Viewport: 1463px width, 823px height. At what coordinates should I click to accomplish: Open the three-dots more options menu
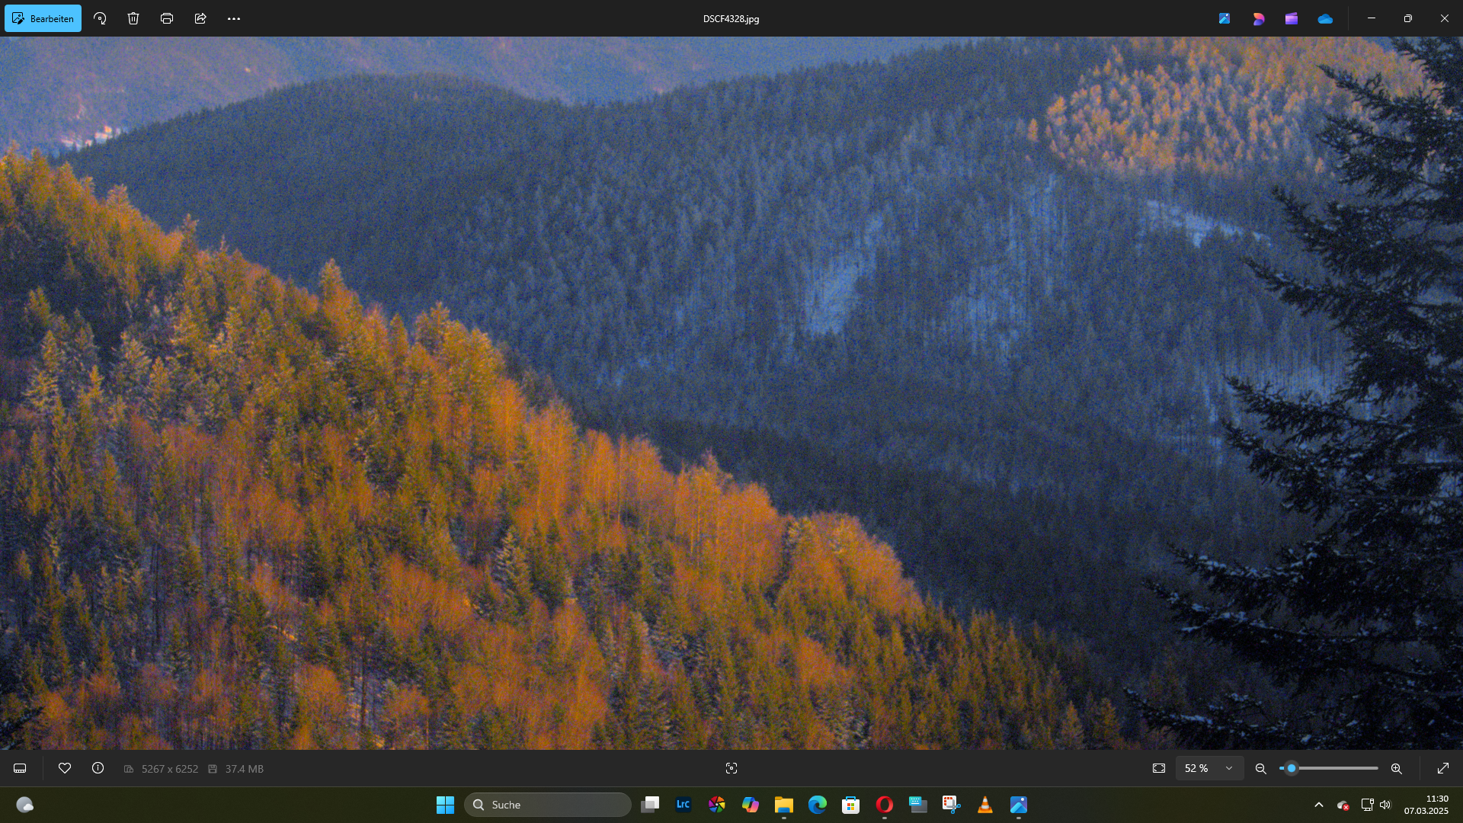click(234, 18)
